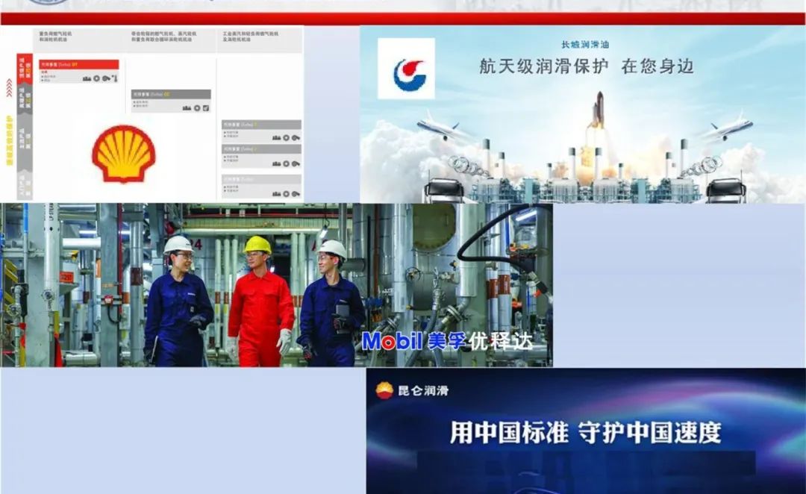806x494 pixels.
Task: Click the yellow and red Shell pecten logo
Action: (x=124, y=154)
